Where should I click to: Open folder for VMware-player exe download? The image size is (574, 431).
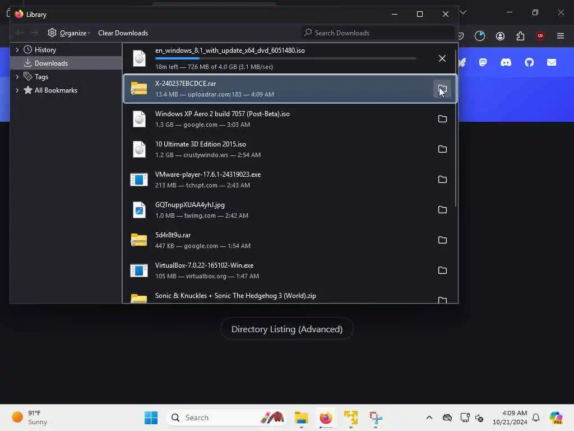[442, 180]
